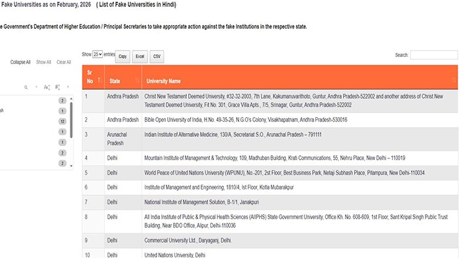Viewport: 459px width, 258px height.
Task: Select the filter entry with count 12
Action: click(x=62, y=122)
